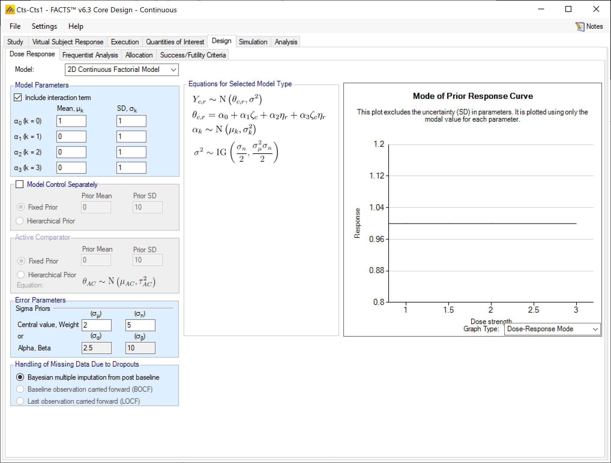Click the Notes icon
The image size is (611, 463).
[x=580, y=27]
